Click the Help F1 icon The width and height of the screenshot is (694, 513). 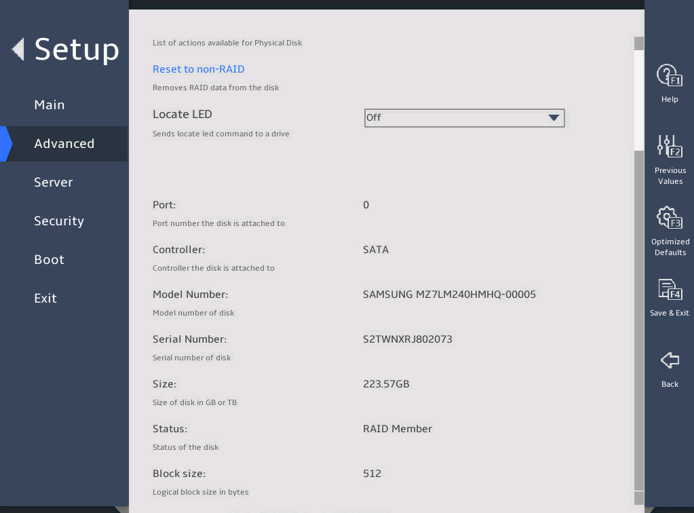(x=669, y=75)
